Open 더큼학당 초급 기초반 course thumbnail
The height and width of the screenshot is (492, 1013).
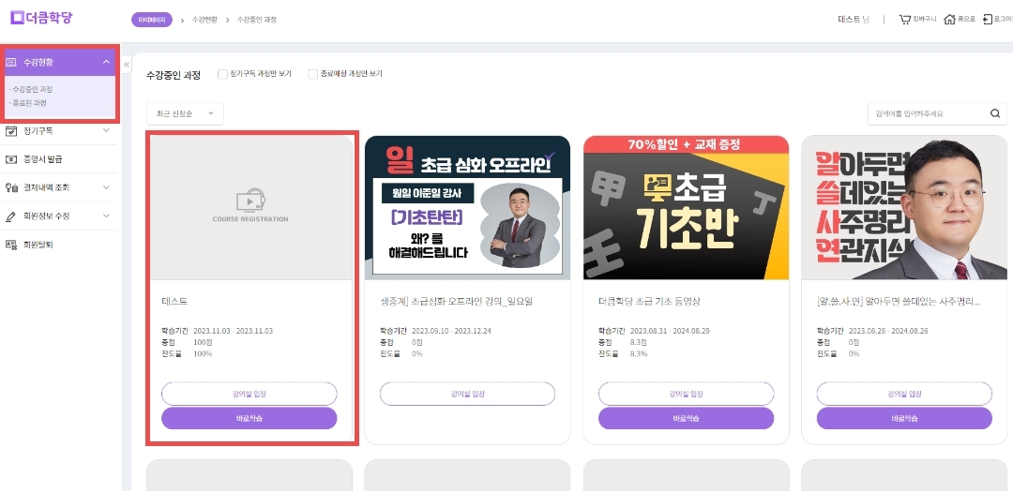pos(686,208)
